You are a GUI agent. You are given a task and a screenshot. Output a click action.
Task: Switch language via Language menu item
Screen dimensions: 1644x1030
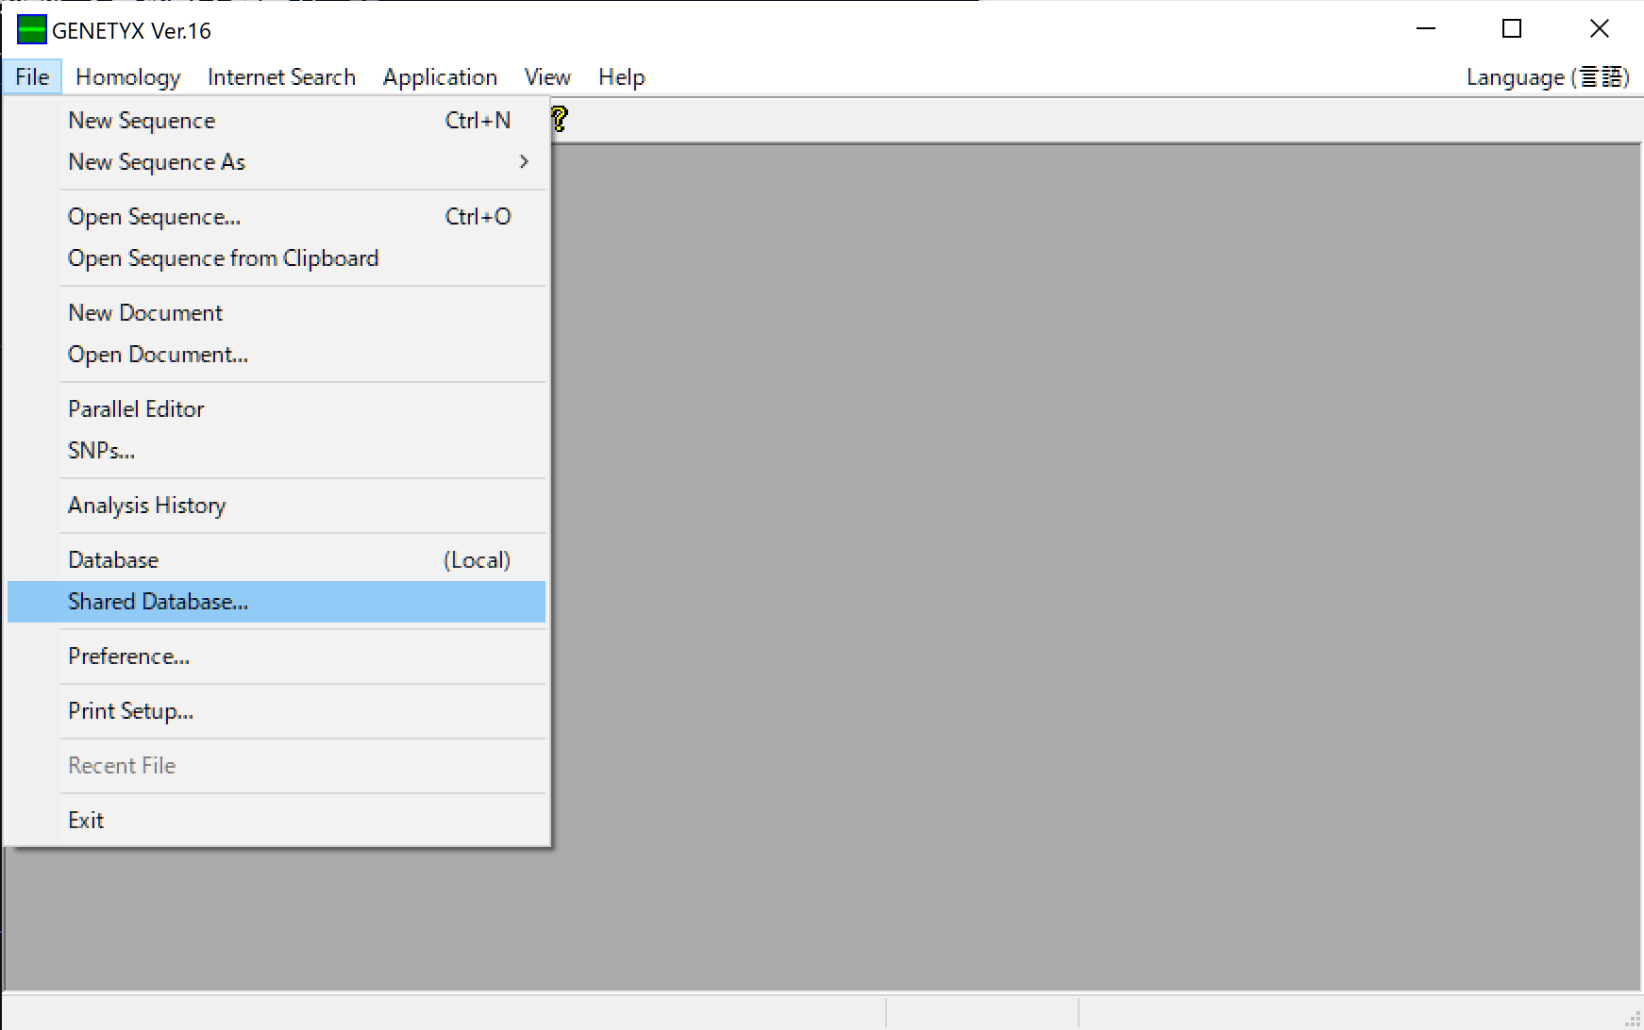[x=1548, y=77]
